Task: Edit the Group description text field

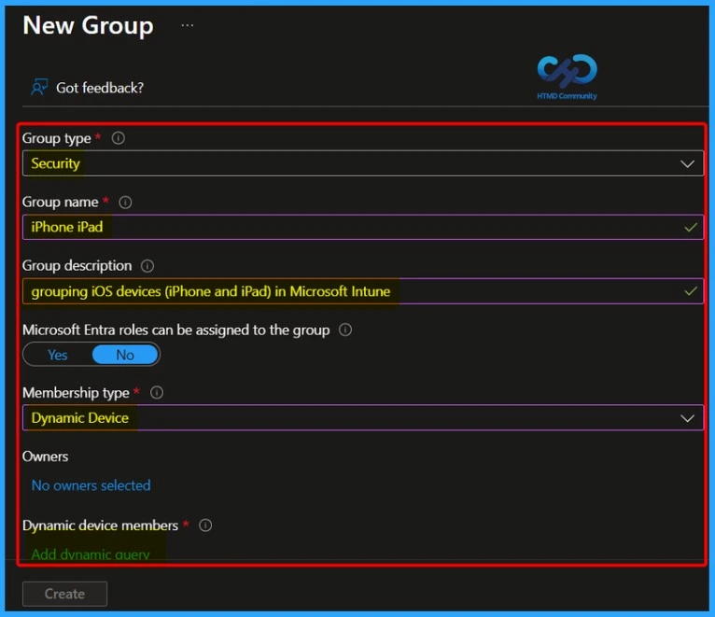Action: pyautogui.click(x=363, y=291)
